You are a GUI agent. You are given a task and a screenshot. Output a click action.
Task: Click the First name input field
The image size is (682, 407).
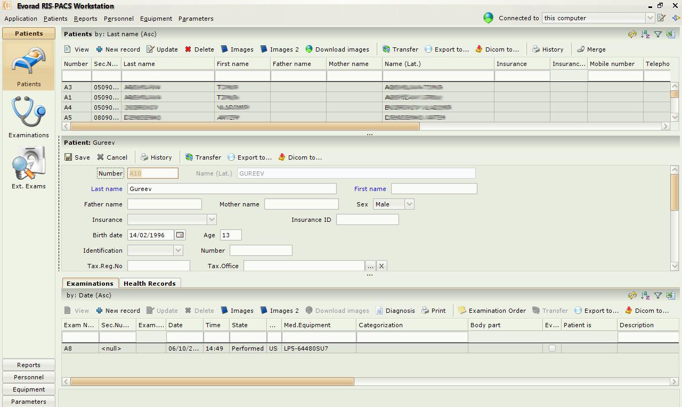click(434, 189)
